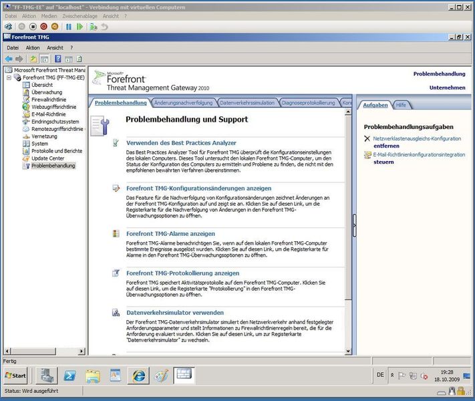Click the Forefront TMG firewall taskbar icon
The image size is (475, 401).
[184, 376]
